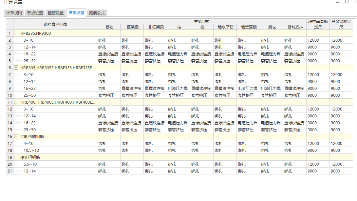Viewport: 357px width, 201px height.
Task: Click the 墙柱垂直筋定尺 column header
Action: click(x=318, y=24)
